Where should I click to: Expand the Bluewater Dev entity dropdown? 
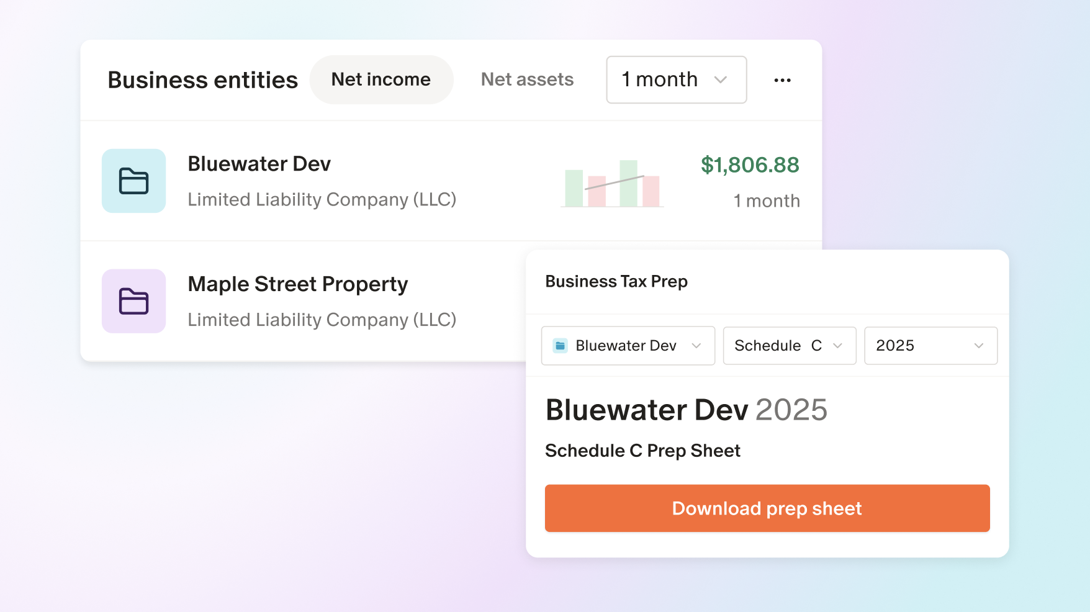pyautogui.click(x=628, y=346)
